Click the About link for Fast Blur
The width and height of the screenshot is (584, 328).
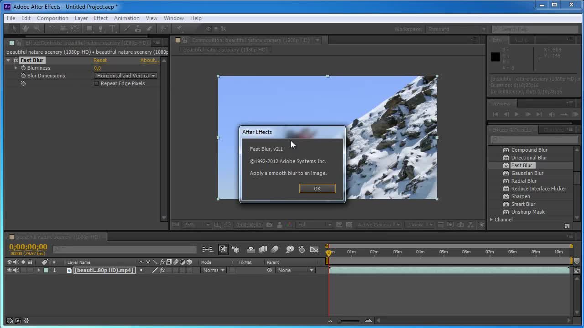[149, 60]
